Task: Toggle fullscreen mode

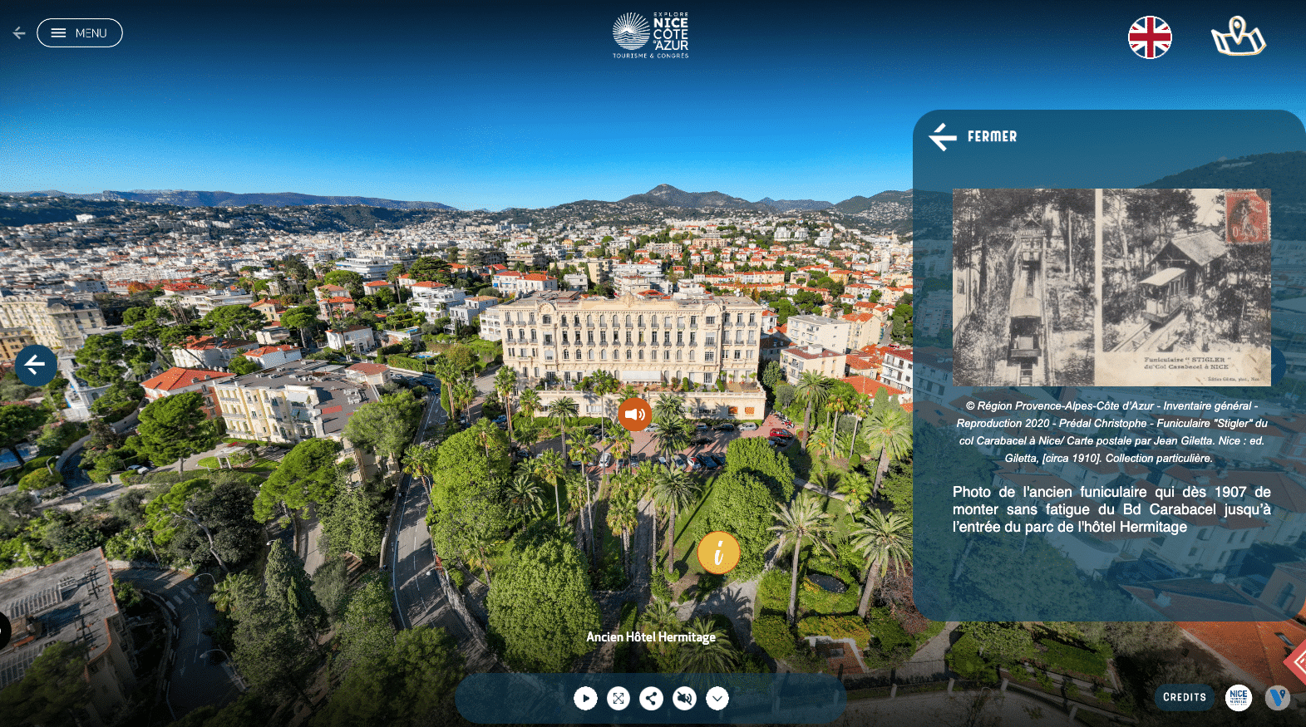Action: pyautogui.click(x=619, y=699)
